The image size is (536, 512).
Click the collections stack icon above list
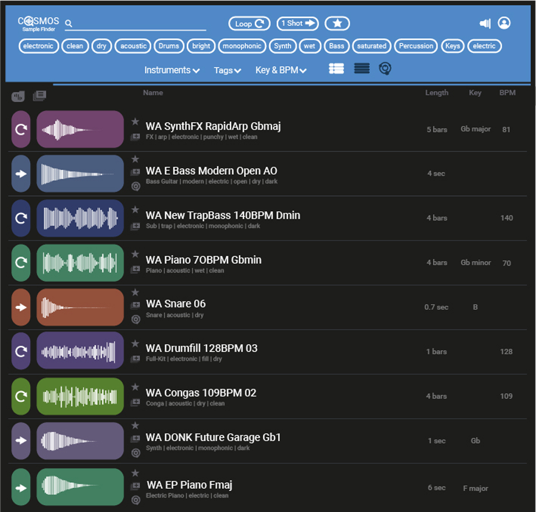point(40,96)
